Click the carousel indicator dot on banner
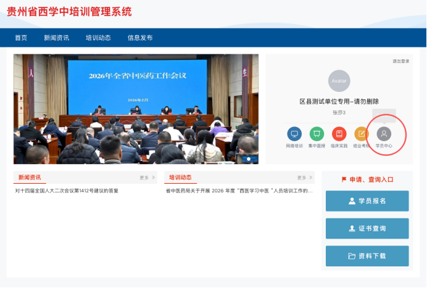Viewport: 427px width, 288px height. pyautogui.click(x=248, y=159)
